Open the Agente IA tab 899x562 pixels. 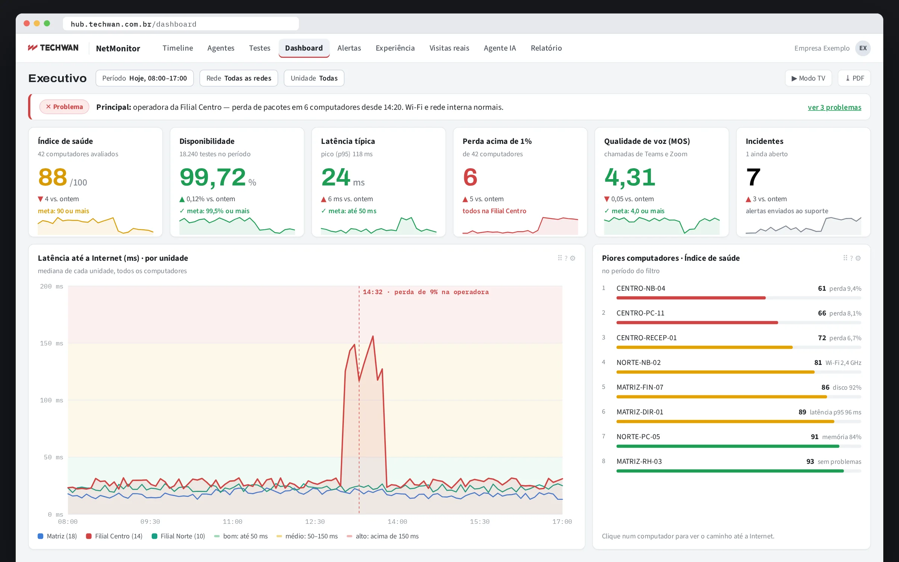click(500, 48)
